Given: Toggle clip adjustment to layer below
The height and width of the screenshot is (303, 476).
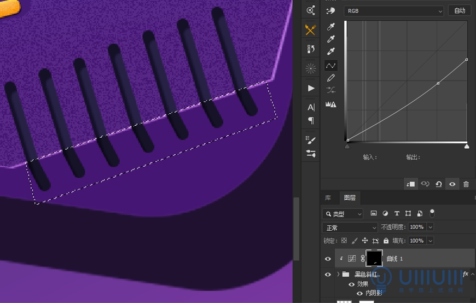Looking at the screenshot, I should [411, 184].
